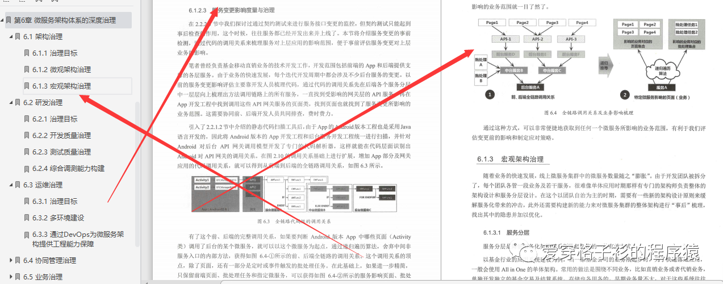Select the 6.1.3 宏观架构治理 bookmark
Viewport: 723px width, 284px height.
click(x=62, y=86)
